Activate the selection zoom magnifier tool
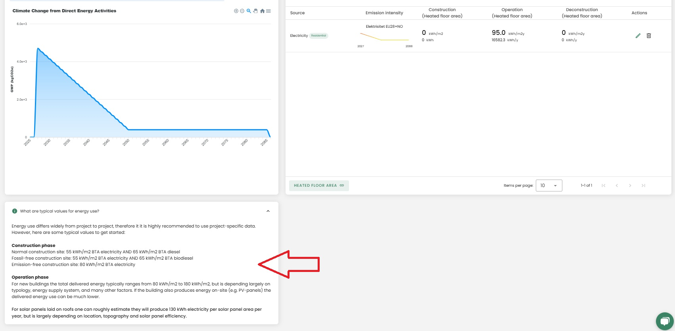 coord(249,11)
